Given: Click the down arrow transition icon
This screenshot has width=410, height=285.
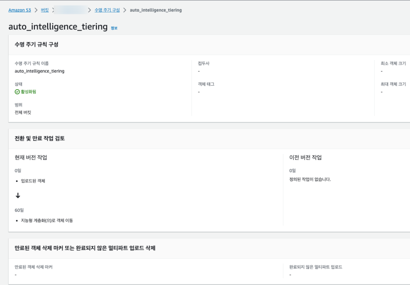Looking at the screenshot, I should click(x=18, y=195).
